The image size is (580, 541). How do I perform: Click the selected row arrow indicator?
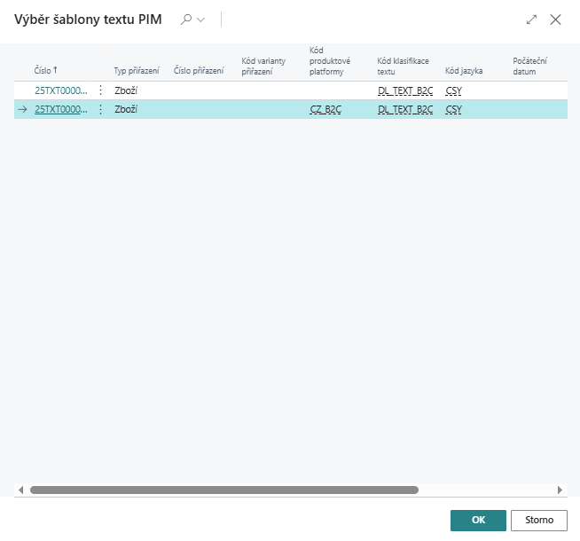point(23,110)
